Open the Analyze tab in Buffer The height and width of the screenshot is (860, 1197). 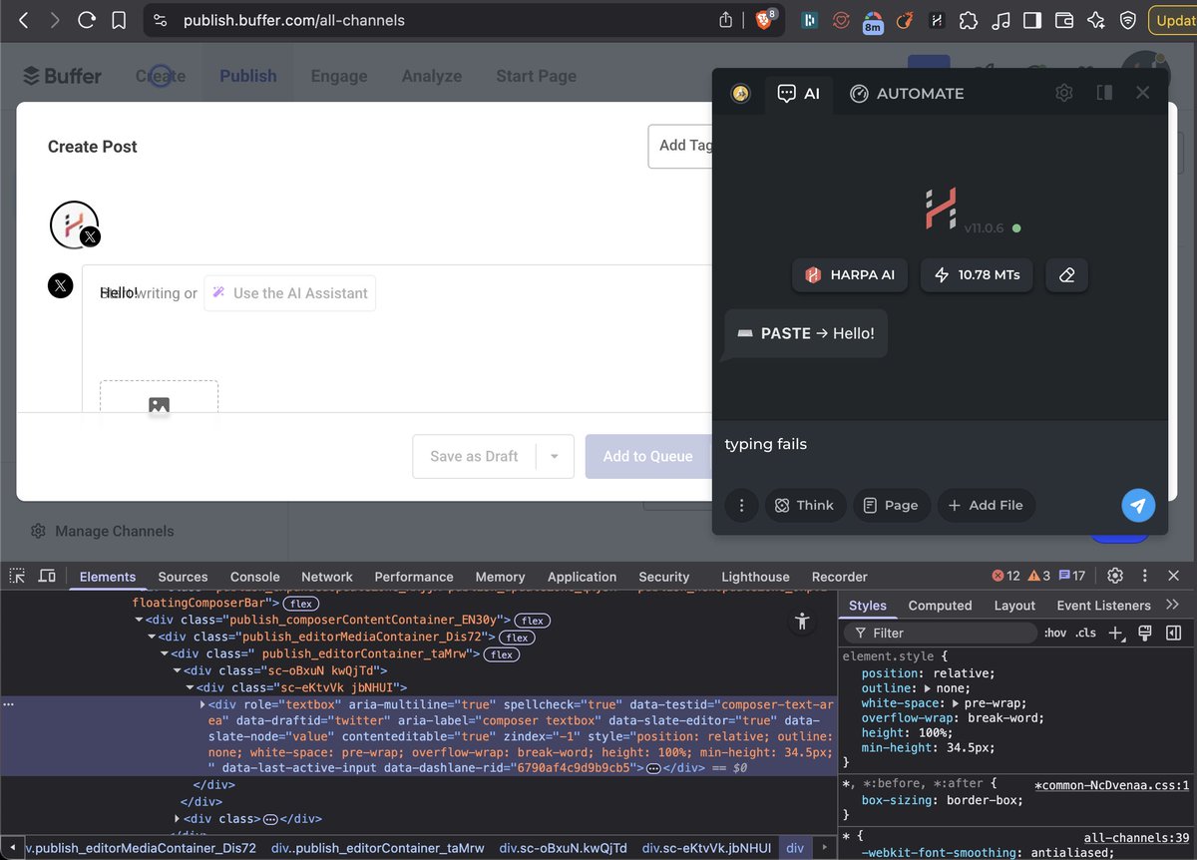pyautogui.click(x=432, y=76)
